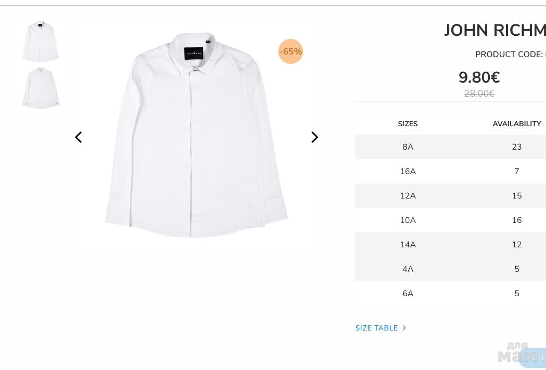Open the chevron beside SIZE TABLE
This screenshot has width=546, height=370.
404,328
